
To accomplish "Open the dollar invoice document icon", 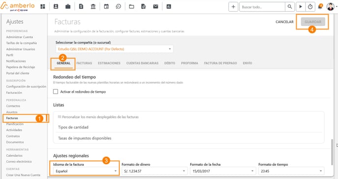I will coord(81,7).
